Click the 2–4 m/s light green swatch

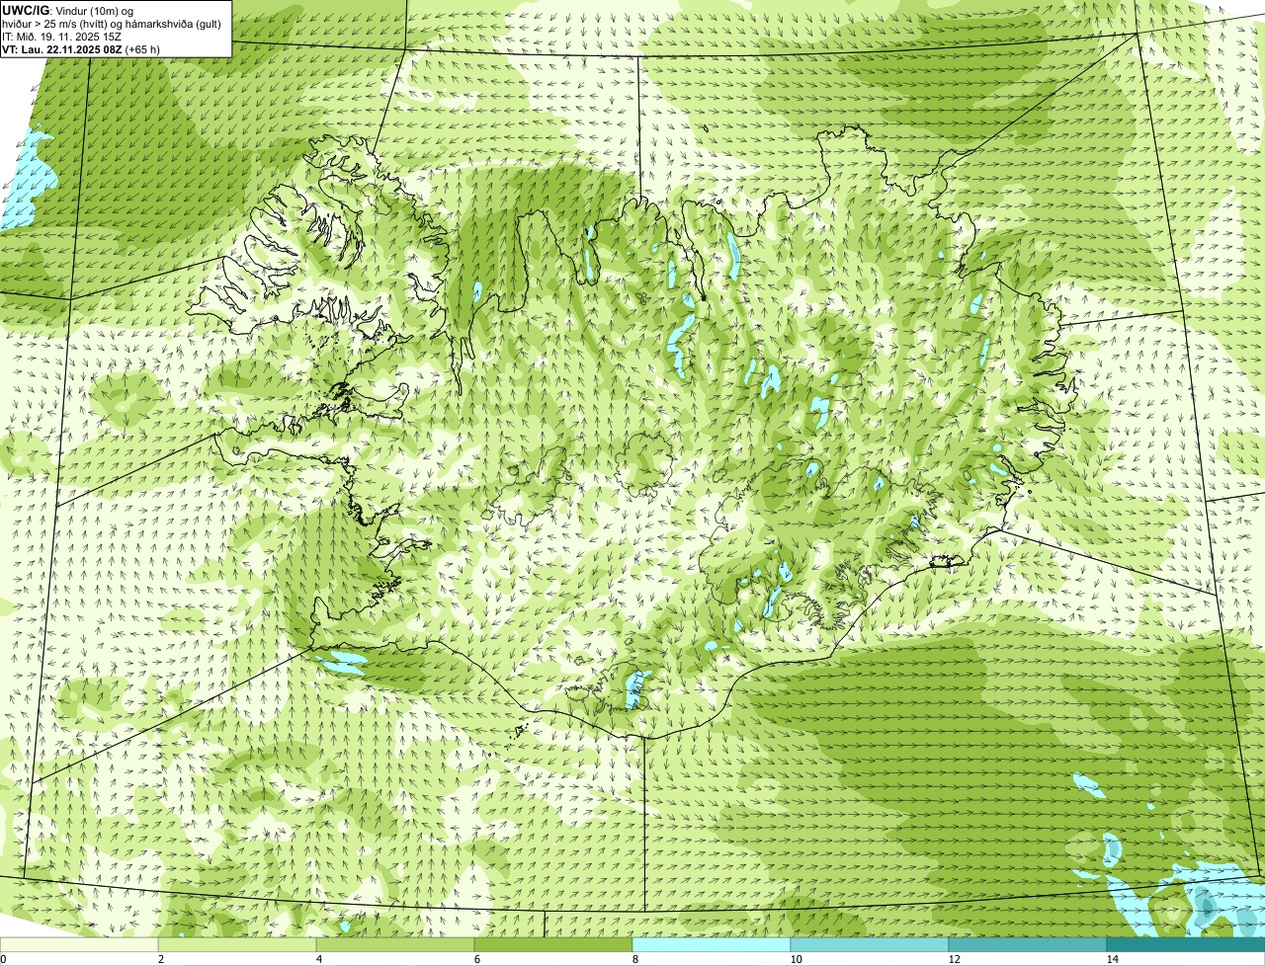coord(238,944)
